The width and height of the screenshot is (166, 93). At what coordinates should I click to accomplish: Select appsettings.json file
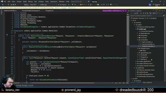(x=146, y=53)
